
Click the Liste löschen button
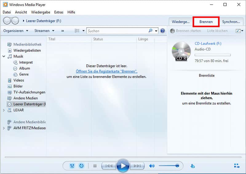click(x=217, y=31)
